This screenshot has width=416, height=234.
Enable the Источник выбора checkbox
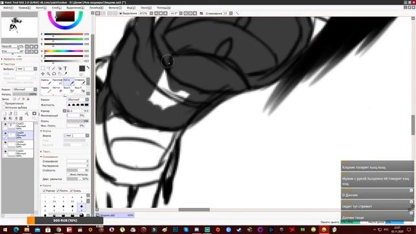click(x=3, y=107)
